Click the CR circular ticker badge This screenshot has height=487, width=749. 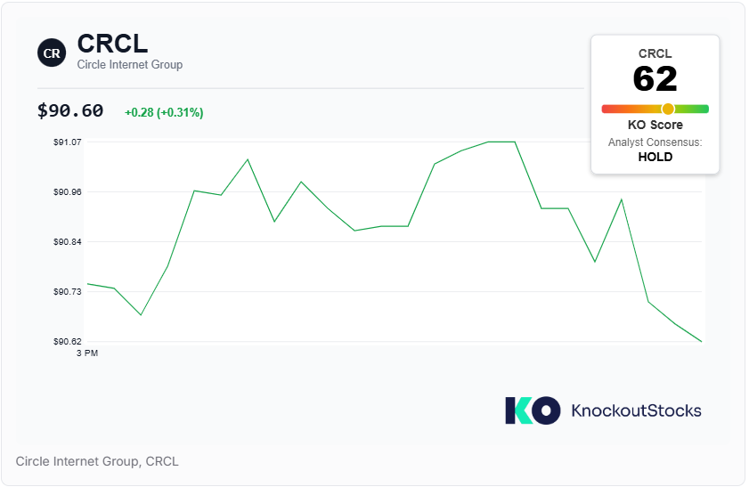(x=52, y=53)
